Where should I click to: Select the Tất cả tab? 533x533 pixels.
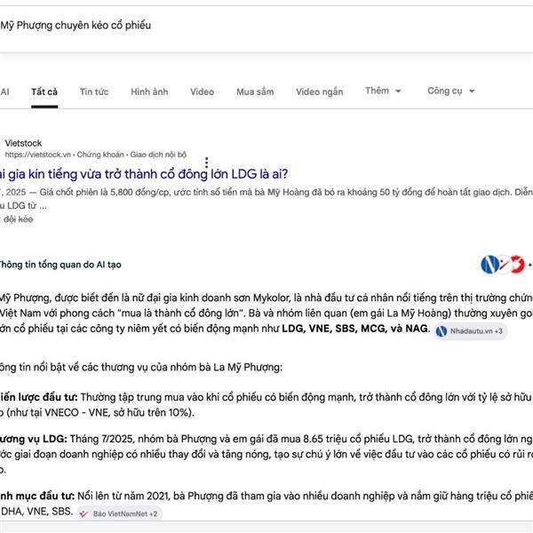click(x=44, y=91)
